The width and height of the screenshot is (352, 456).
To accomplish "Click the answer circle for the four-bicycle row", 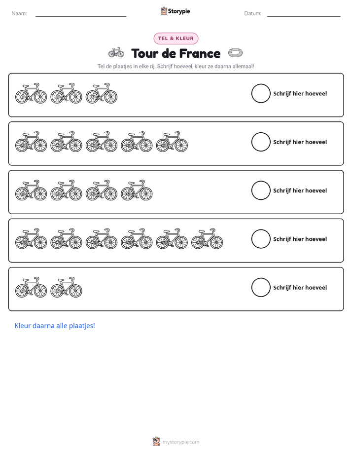I will click(261, 190).
